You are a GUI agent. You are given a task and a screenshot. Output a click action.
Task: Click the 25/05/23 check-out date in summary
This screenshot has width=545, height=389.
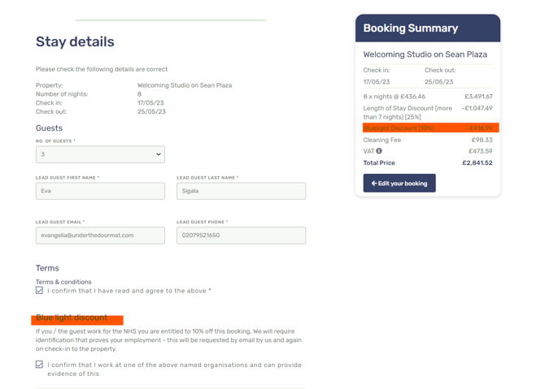(x=440, y=81)
